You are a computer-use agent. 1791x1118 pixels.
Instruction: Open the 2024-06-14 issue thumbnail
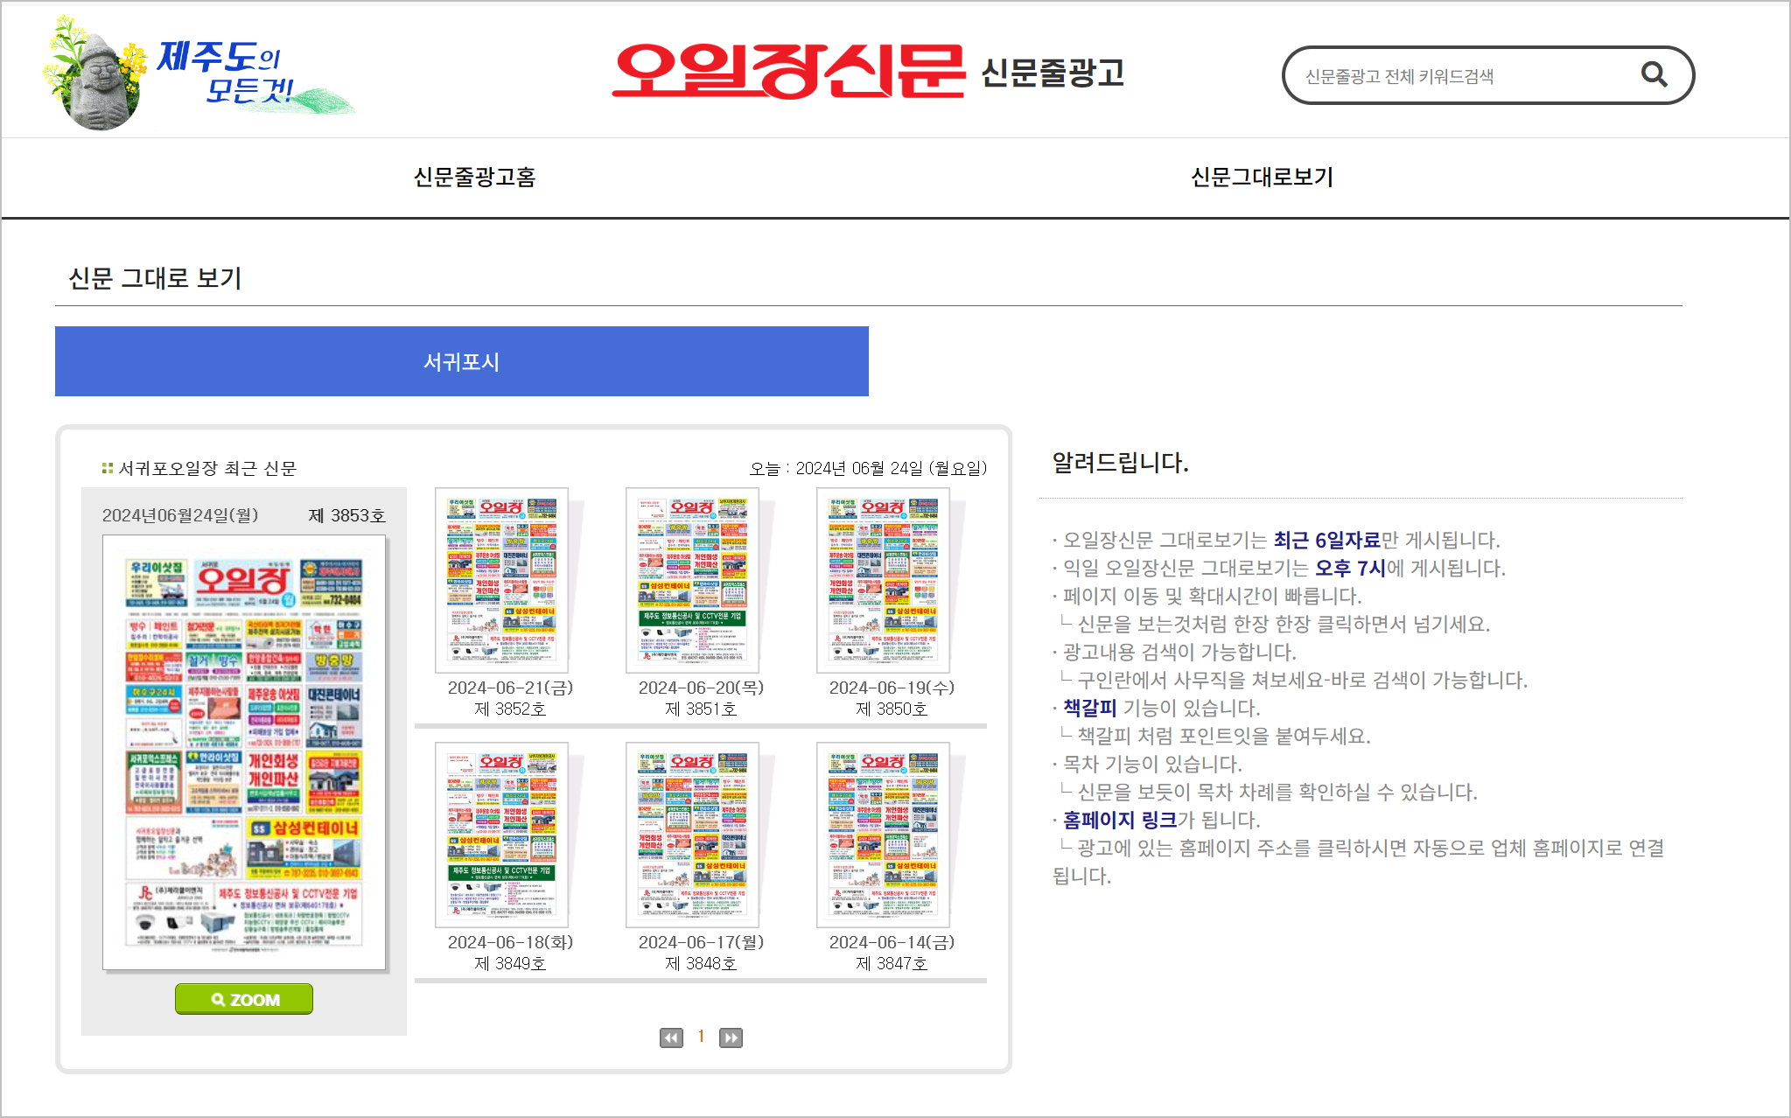tap(884, 835)
